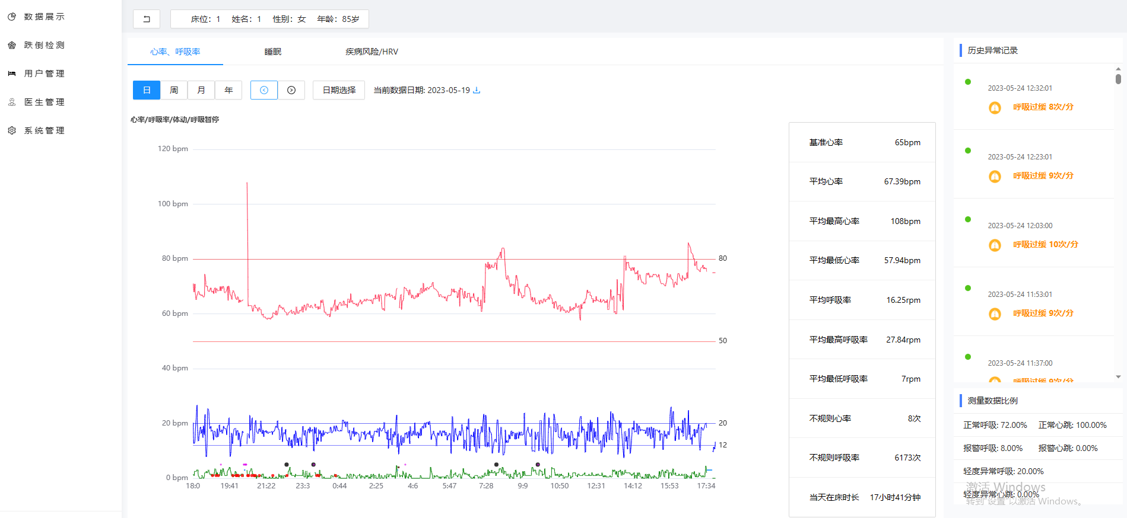Screen dimensions: 1127x518
Task: Click the 平均最高呼吸率 27.84rpm row
Action: (x=862, y=340)
